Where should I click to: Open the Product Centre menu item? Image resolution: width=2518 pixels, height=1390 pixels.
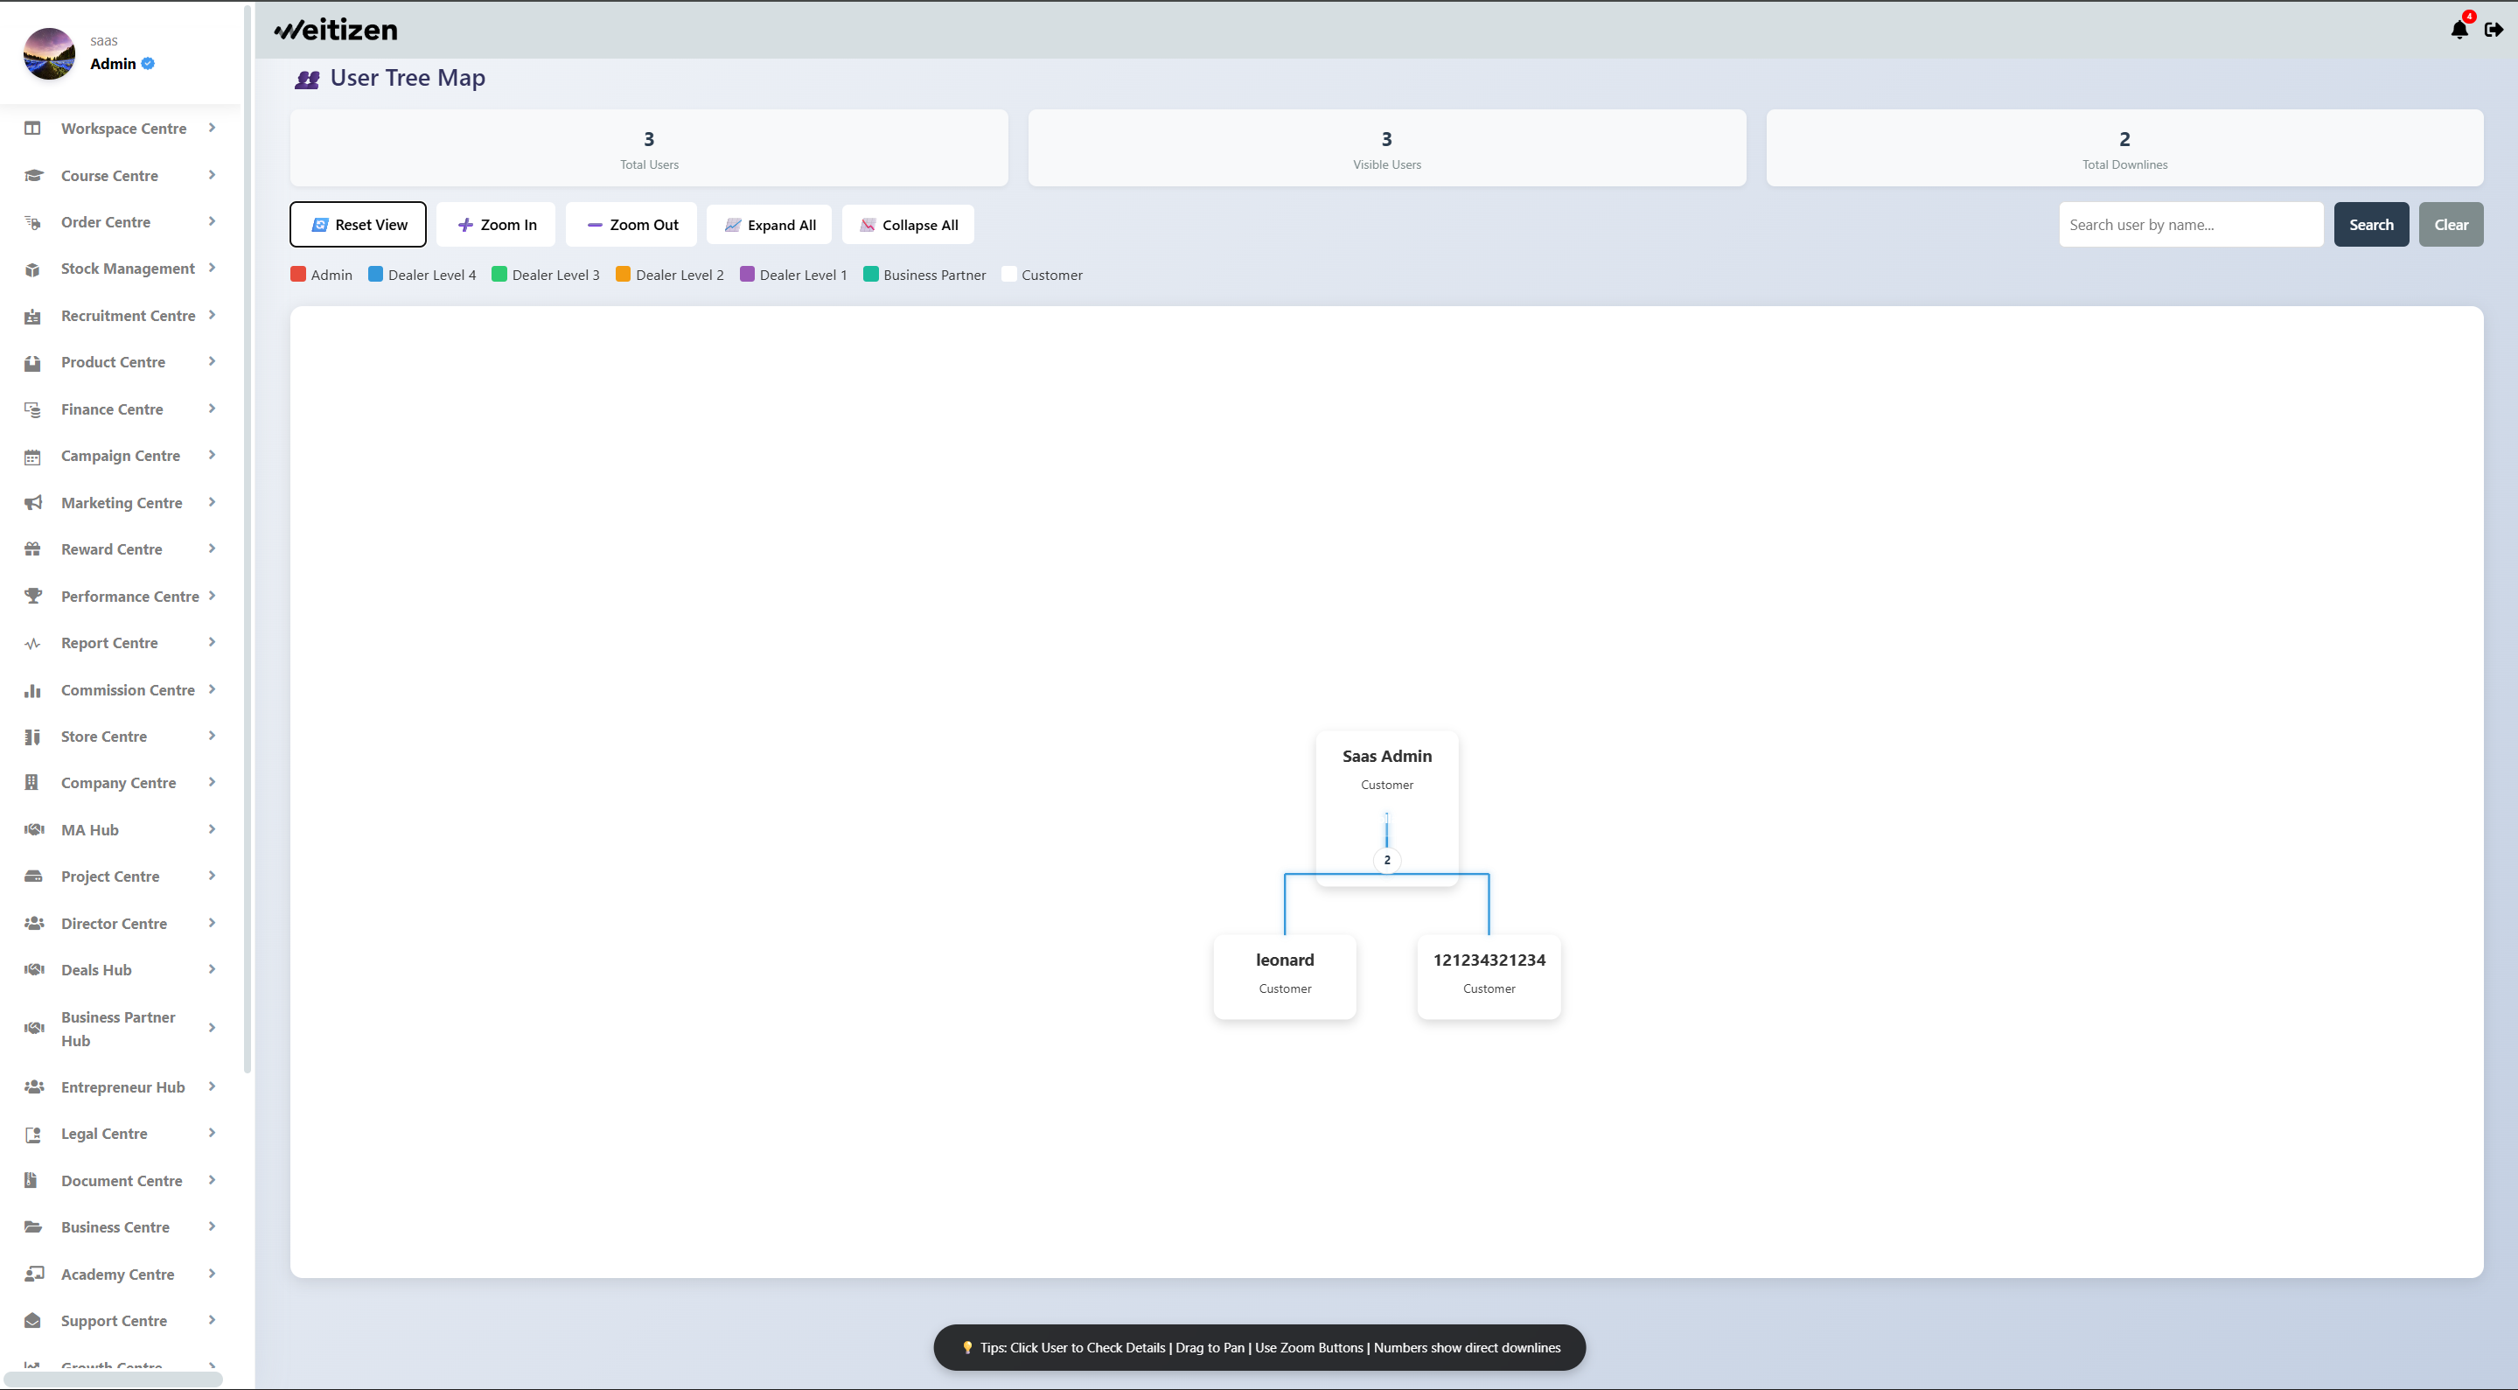pos(114,361)
